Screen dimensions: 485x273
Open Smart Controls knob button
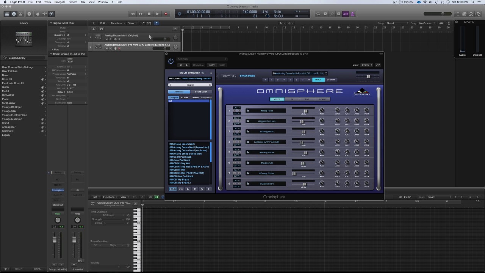point(38,14)
